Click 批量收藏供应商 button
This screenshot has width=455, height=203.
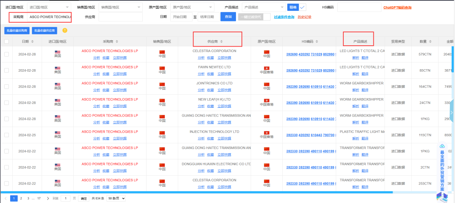tap(45, 31)
